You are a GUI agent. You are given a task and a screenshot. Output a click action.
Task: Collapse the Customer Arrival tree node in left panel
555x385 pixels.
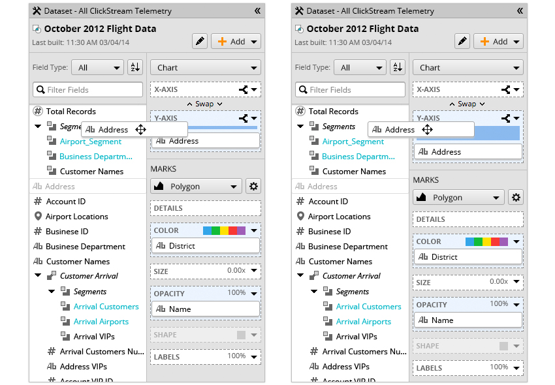[39, 276]
